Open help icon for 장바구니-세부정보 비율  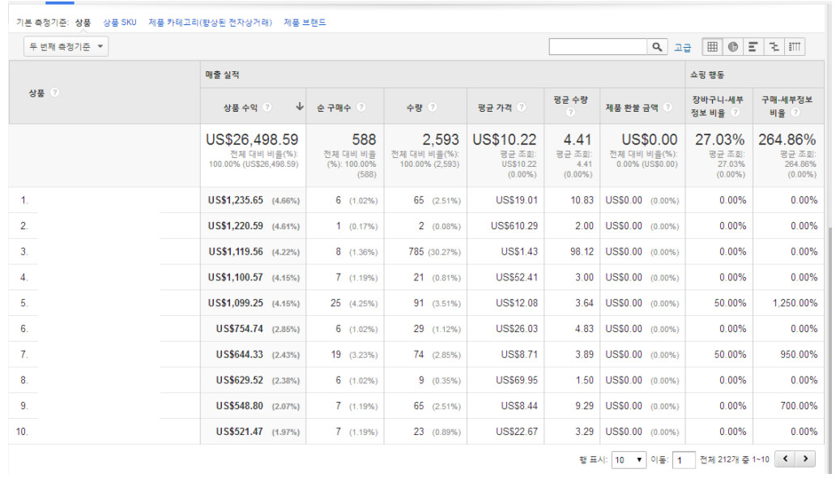point(736,112)
